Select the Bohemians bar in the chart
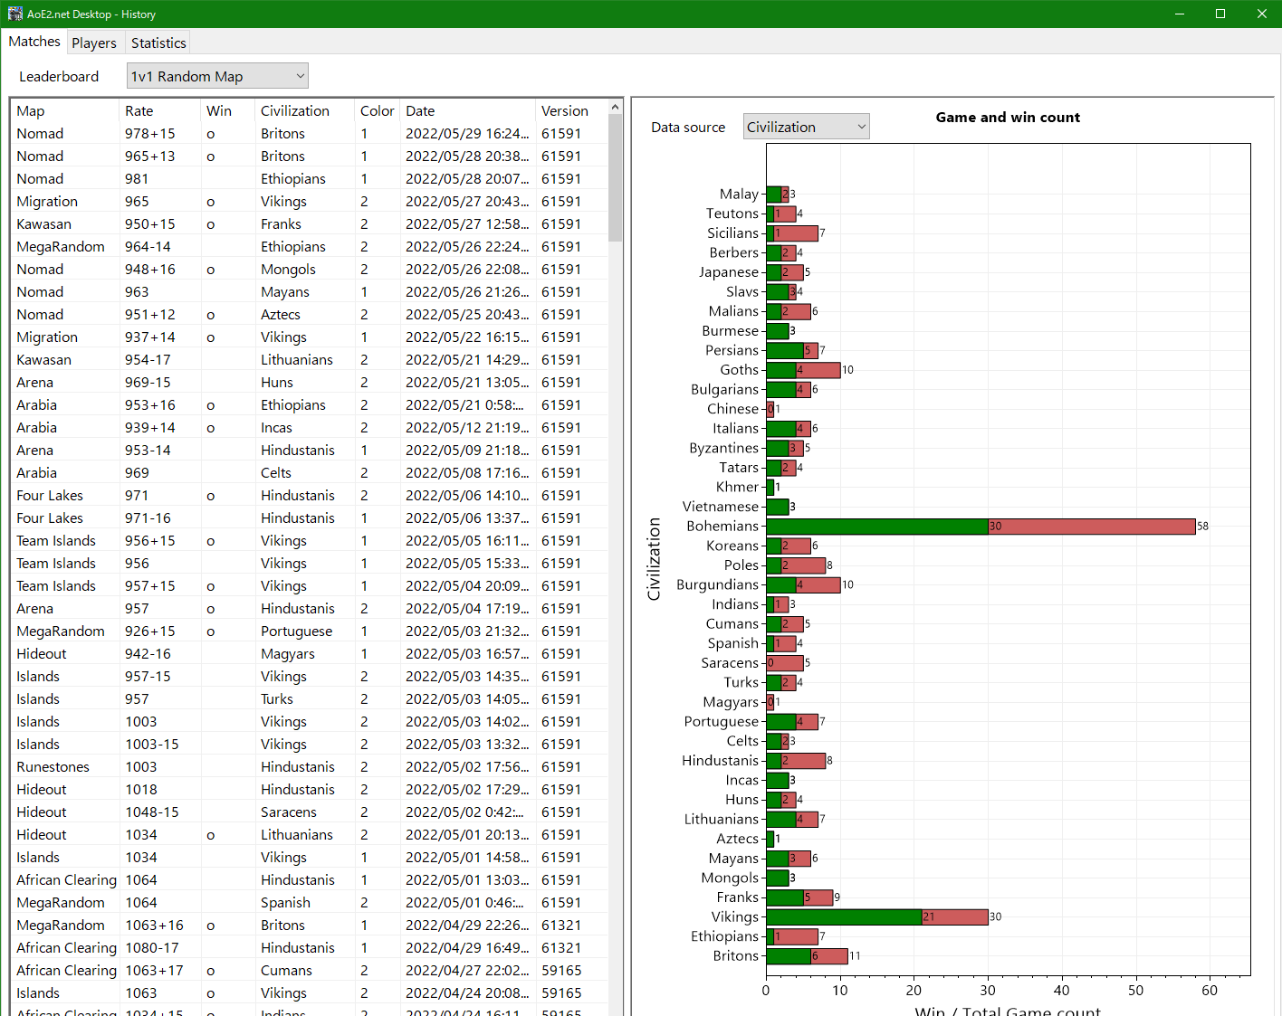This screenshot has width=1282, height=1016. (978, 526)
